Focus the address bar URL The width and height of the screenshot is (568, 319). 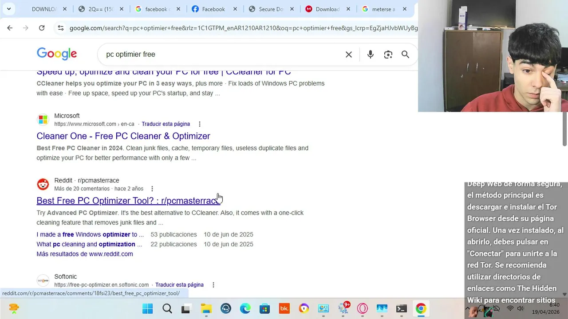243,28
